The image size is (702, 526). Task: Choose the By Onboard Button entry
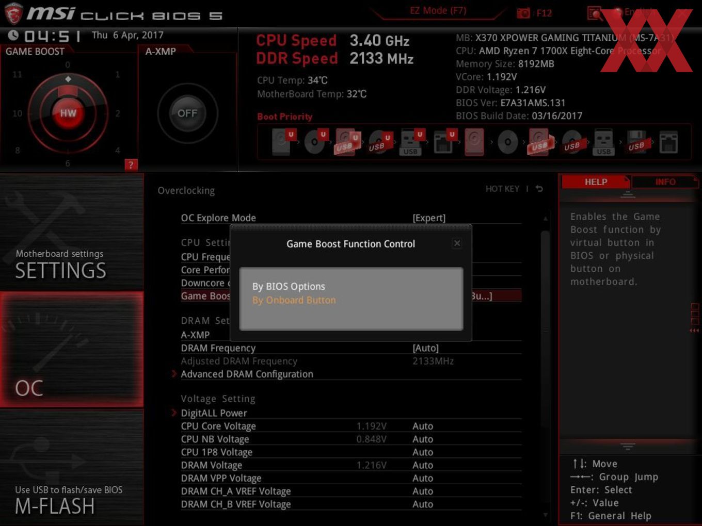tap(294, 300)
